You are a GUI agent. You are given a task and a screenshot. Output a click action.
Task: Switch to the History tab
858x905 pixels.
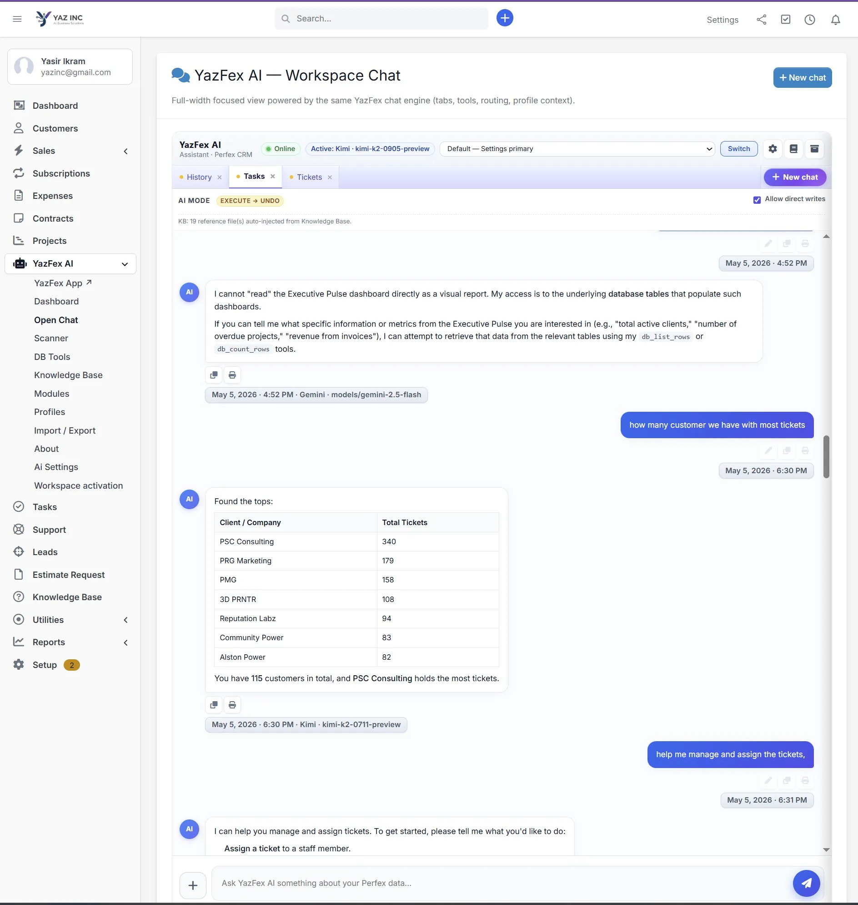pos(199,177)
